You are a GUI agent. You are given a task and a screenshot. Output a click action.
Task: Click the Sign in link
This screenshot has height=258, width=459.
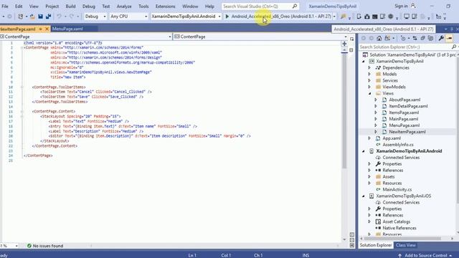[x=401, y=6]
